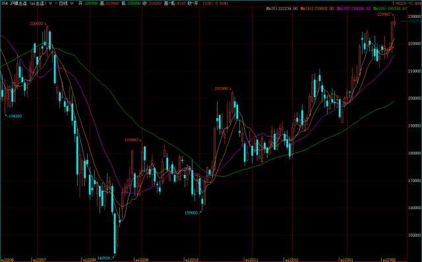Image resolution: width=422 pixels, height=262 pixels.
Task: Click the 142500 lowest price marker
Action: tap(104, 257)
